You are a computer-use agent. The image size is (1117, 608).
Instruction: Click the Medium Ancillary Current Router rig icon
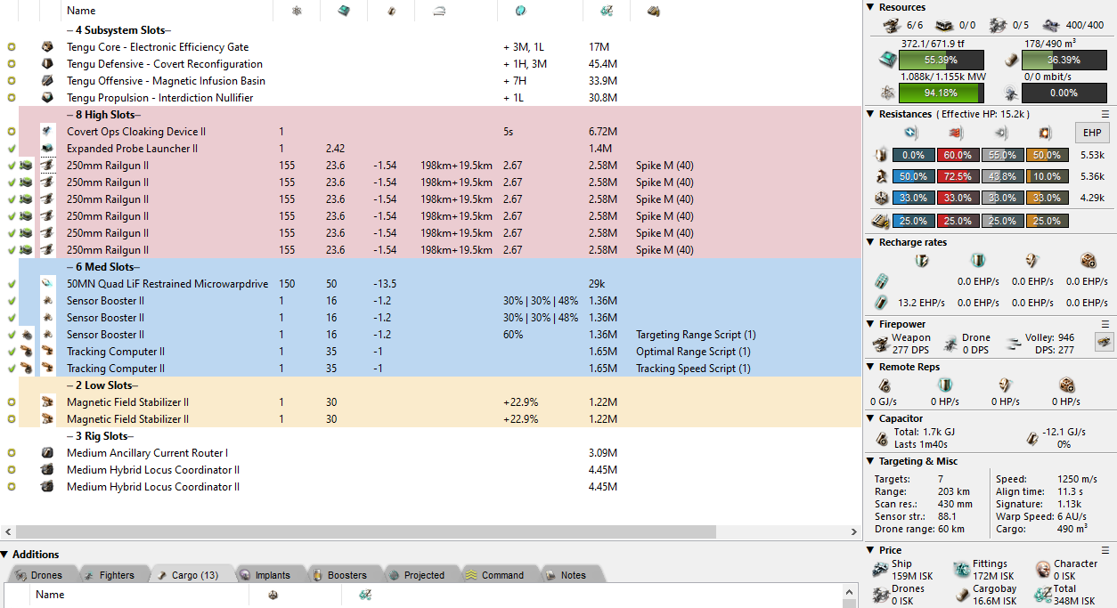(x=47, y=453)
